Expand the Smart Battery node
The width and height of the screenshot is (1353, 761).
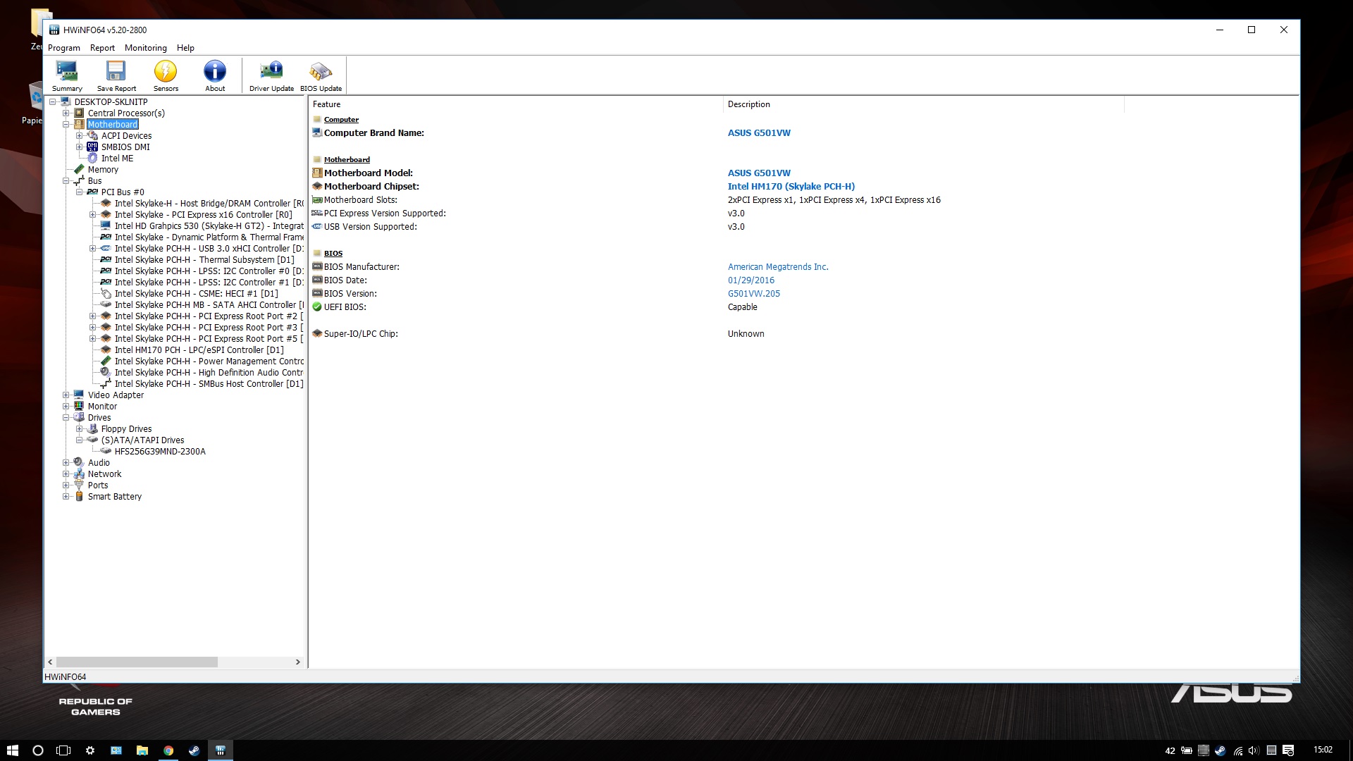pyautogui.click(x=66, y=497)
